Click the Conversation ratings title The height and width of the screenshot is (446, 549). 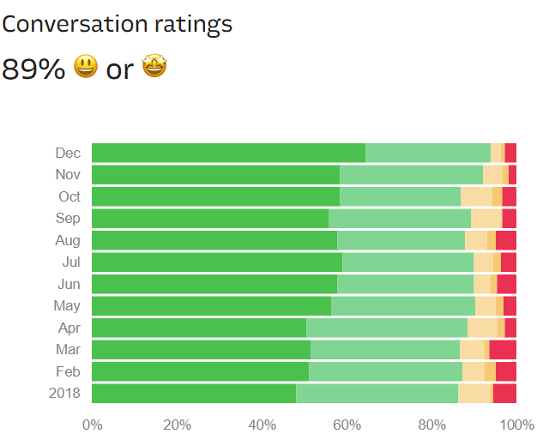pyautogui.click(x=118, y=23)
